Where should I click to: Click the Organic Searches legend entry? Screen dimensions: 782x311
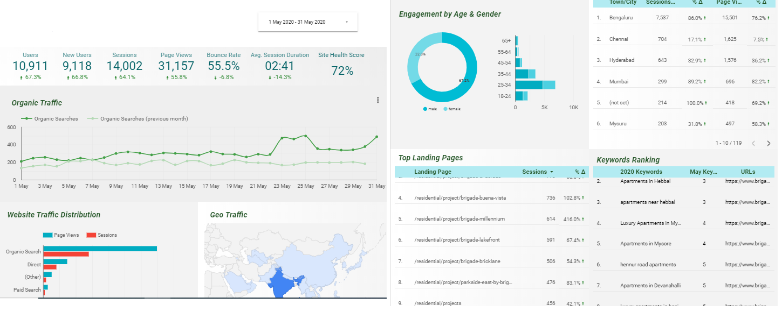pyautogui.click(x=50, y=118)
